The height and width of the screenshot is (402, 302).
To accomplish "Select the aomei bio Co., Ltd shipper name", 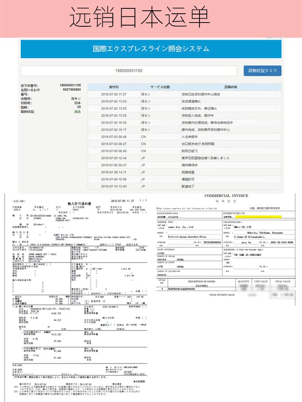I will pyautogui.click(x=181, y=227).
